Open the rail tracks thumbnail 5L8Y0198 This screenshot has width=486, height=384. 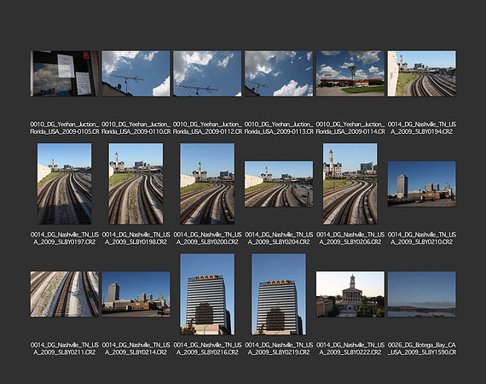point(136,183)
